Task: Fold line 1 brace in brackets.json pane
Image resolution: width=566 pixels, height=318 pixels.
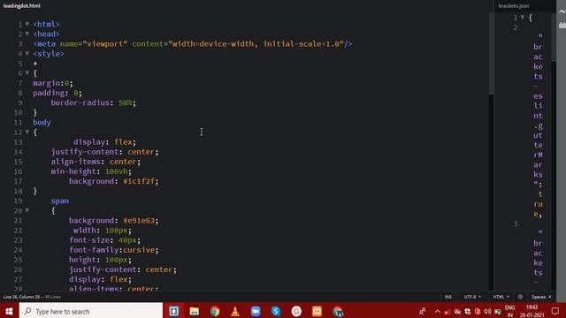Action: [523, 18]
